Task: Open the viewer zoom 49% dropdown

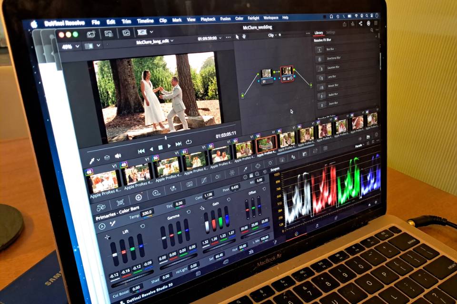Action: pyautogui.click(x=70, y=46)
